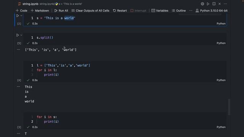This screenshot has width=244, height=137.
Task: Run the cell s = 'This is a world'
Action: 18,16
